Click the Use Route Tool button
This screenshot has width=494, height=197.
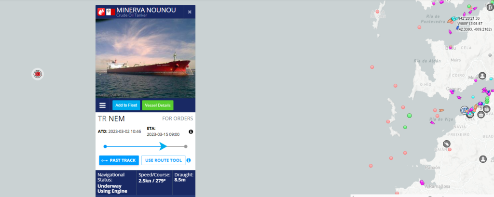pos(163,160)
